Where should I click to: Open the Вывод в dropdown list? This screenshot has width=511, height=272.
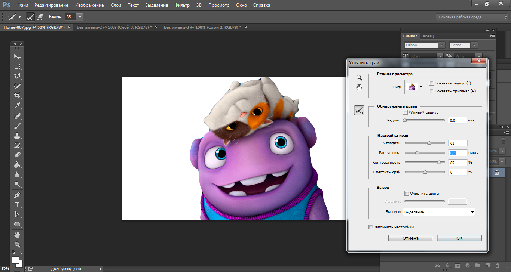coord(439,212)
